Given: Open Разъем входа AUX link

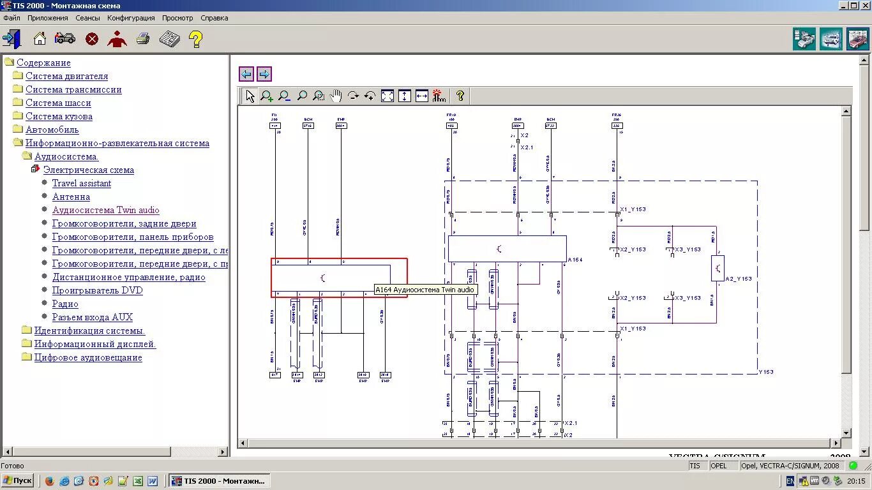Looking at the screenshot, I should tap(93, 317).
